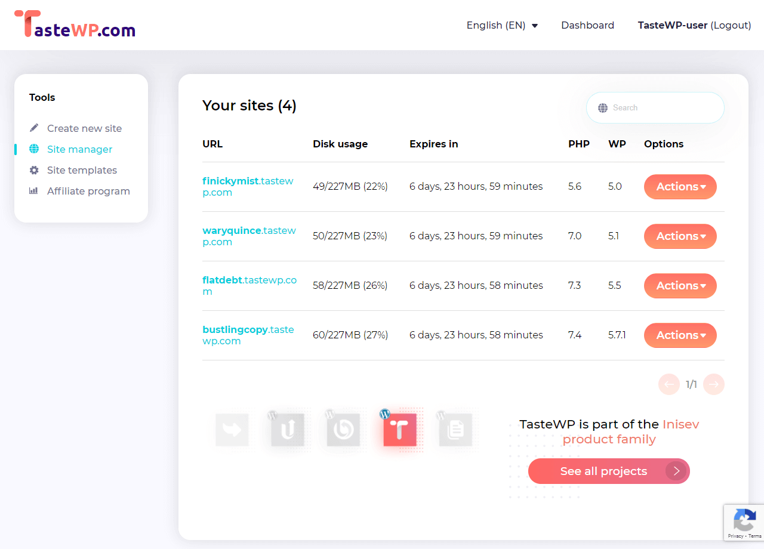Screen dimensions: 764x549
Task: Open finickymist.tastewp.com site link
Action: [248, 187]
